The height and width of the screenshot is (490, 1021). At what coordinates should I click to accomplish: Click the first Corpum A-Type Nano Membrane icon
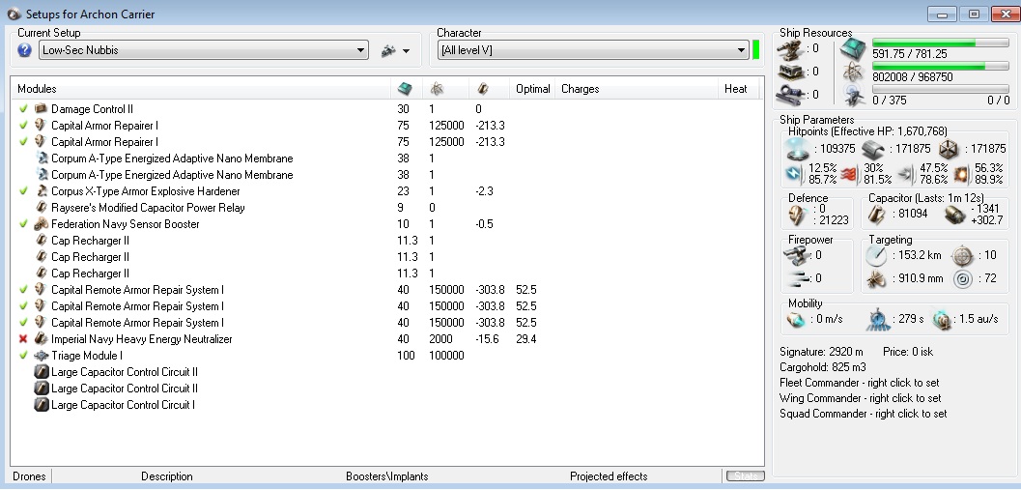pos(41,159)
